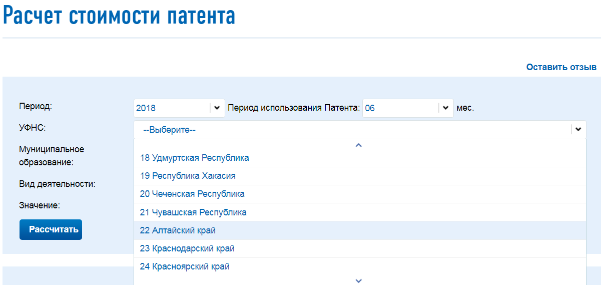
Task: Click the Муниципальное образование label
Action: tap(52, 156)
